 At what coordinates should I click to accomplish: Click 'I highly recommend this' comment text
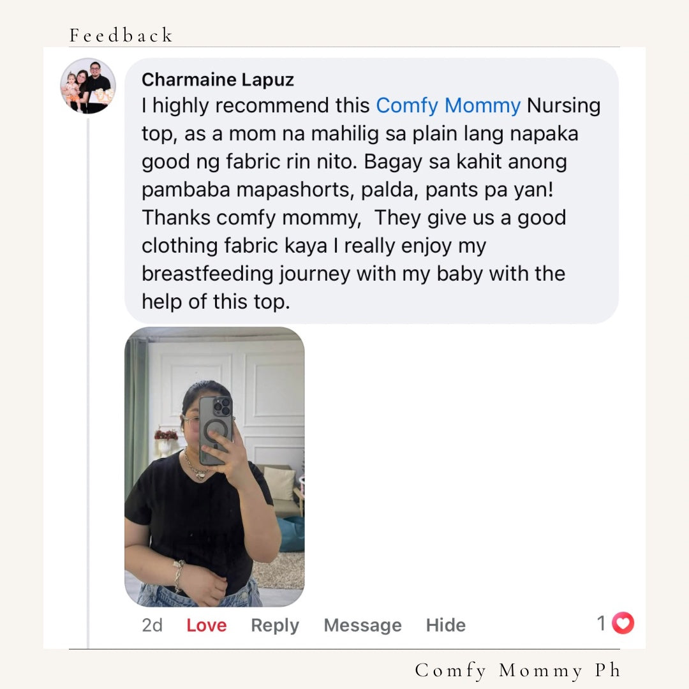tap(256, 105)
